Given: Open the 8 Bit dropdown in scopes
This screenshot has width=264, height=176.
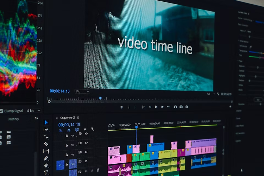Looking at the screenshot, I should tap(34, 111).
